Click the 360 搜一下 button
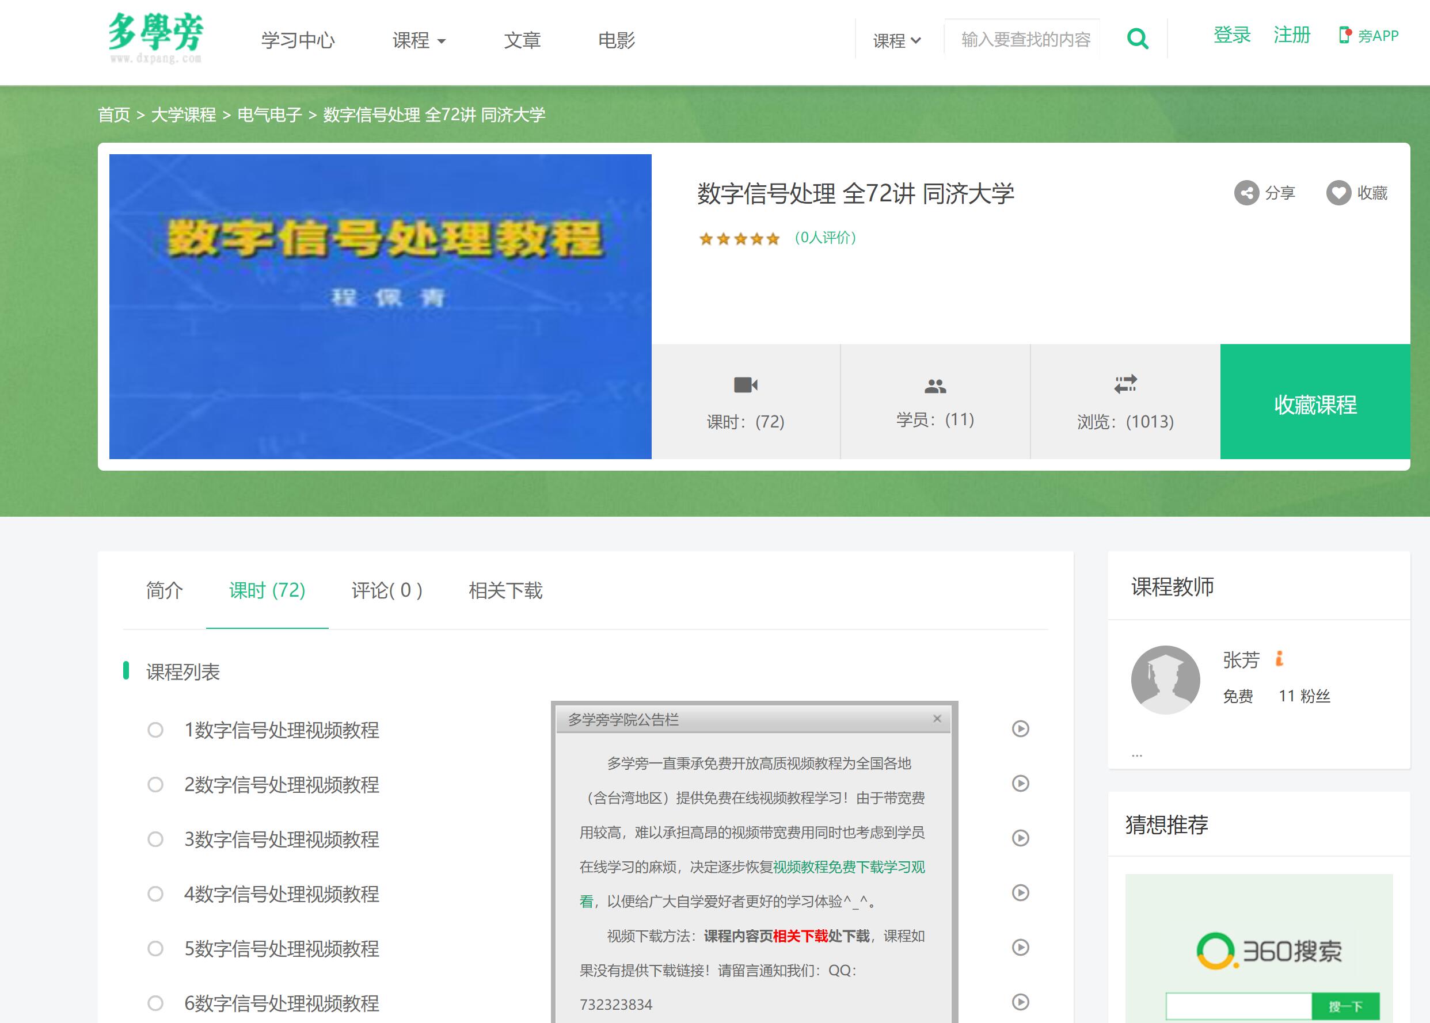This screenshot has width=1430, height=1023. coord(1345,1006)
